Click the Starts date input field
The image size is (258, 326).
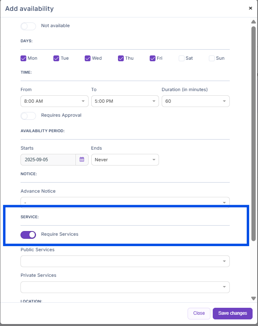(x=48, y=160)
